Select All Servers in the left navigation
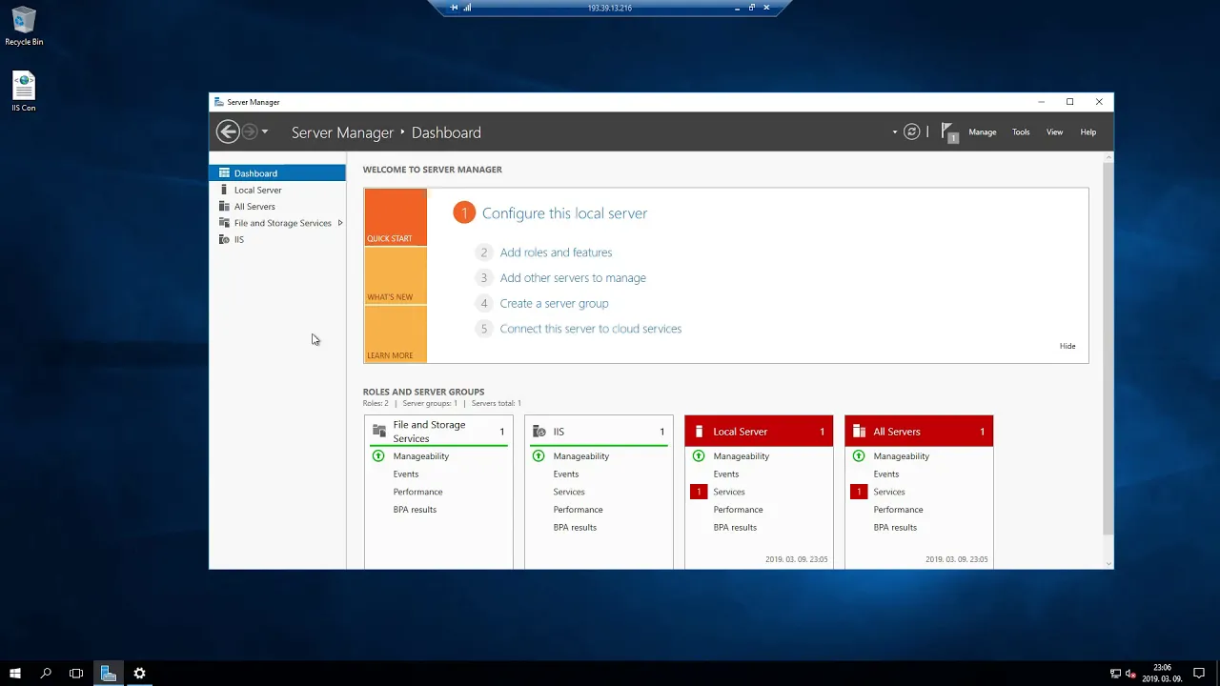 [277, 206]
